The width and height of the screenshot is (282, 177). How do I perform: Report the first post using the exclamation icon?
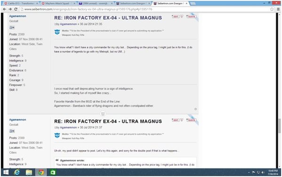tap(182, 16)
